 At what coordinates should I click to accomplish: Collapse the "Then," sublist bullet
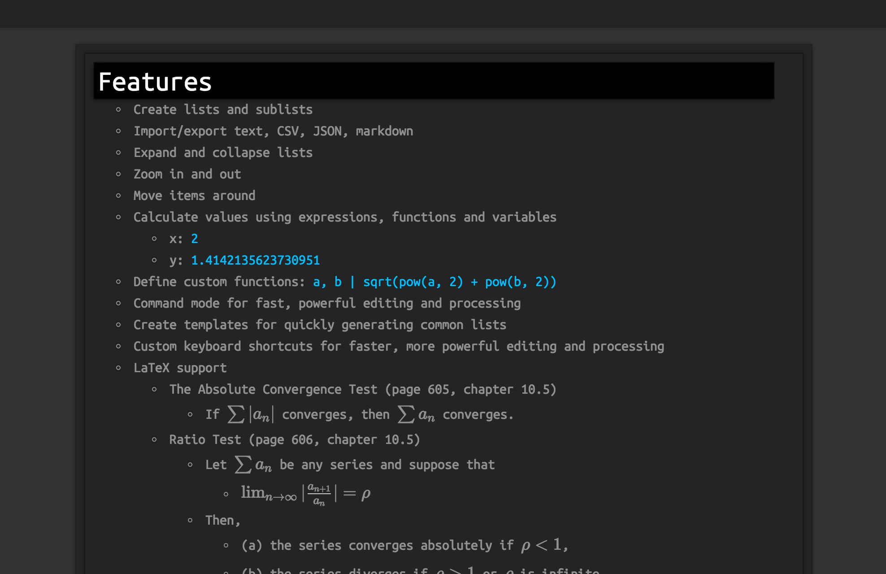pyautogui.click(x=190, y=520)
